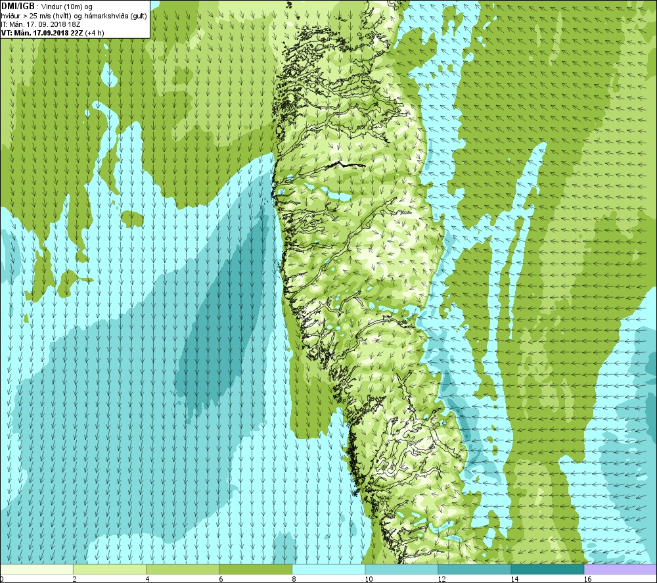Click the legend scale label "6"
657x583 pixels.
click(x=221, y=579)
